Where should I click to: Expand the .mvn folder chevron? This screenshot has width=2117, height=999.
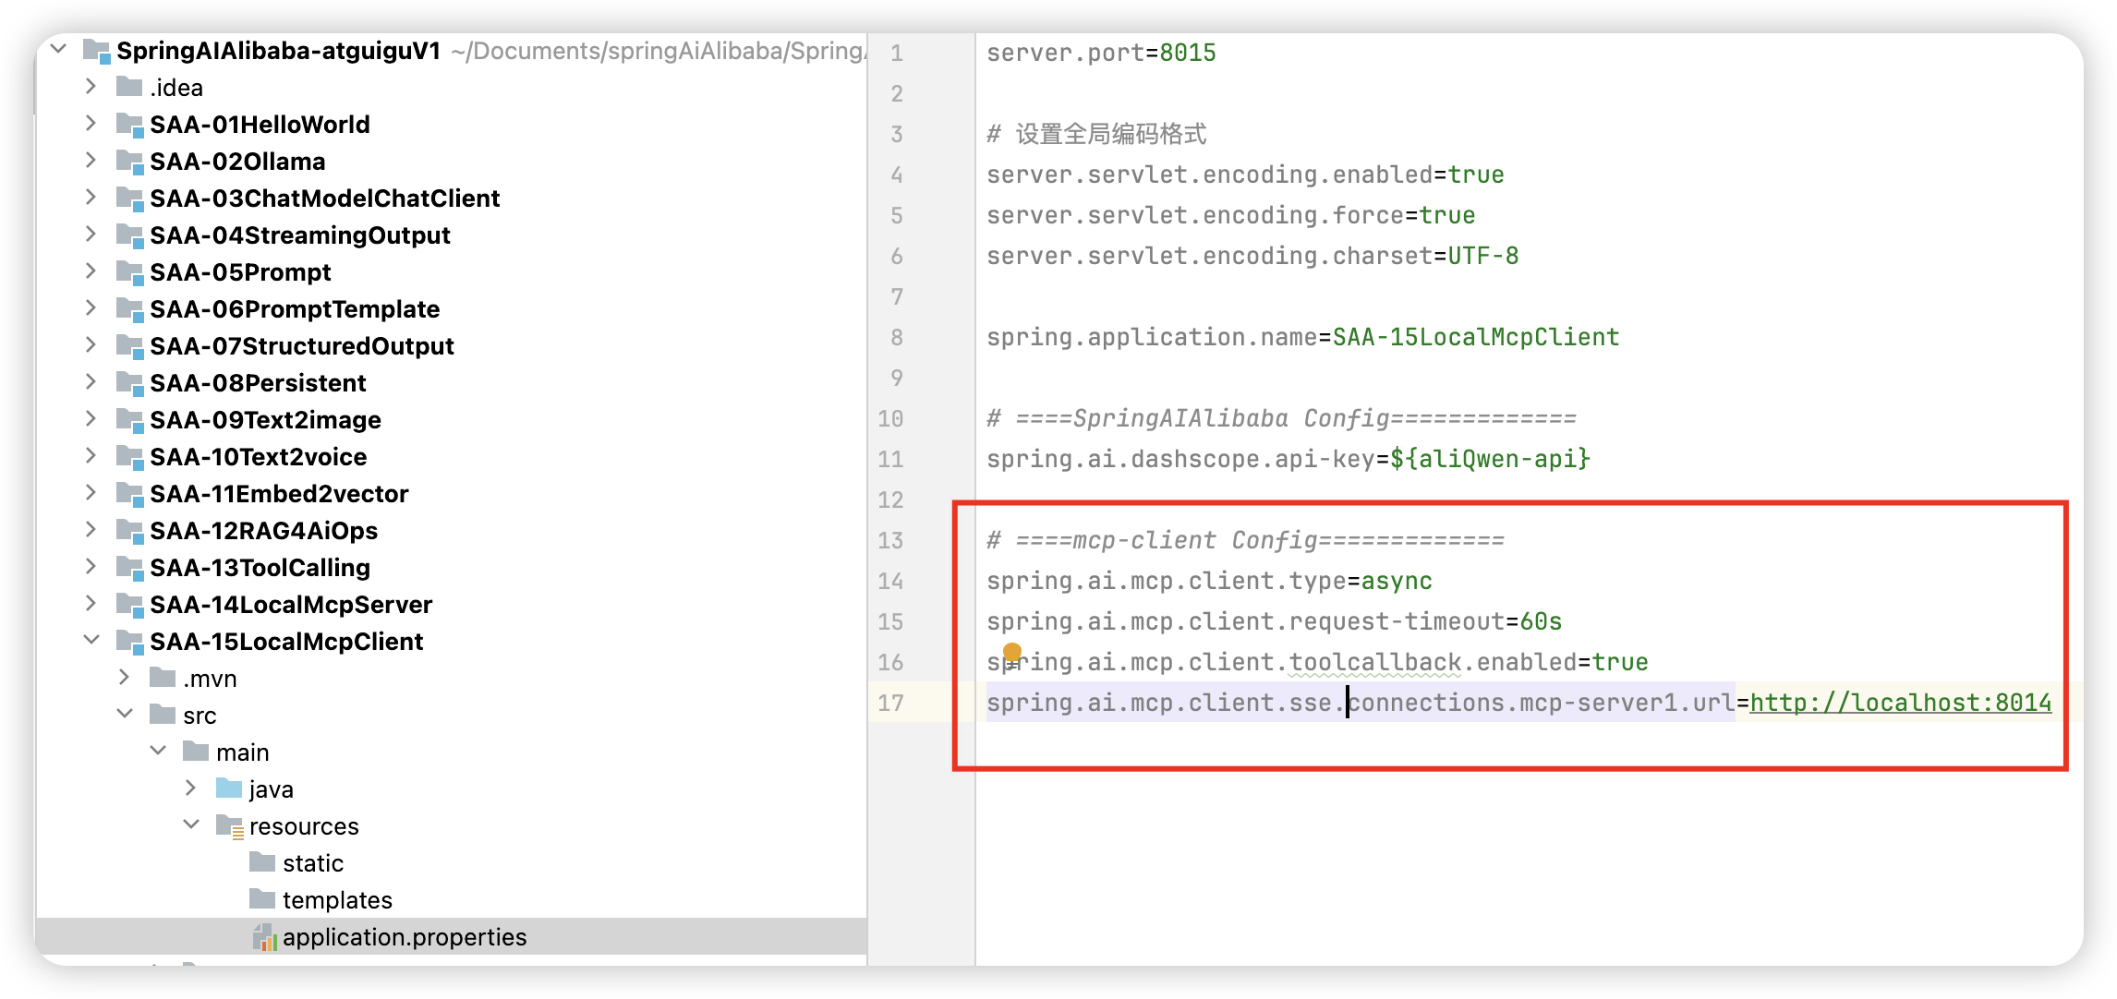[x=124, y=678]
